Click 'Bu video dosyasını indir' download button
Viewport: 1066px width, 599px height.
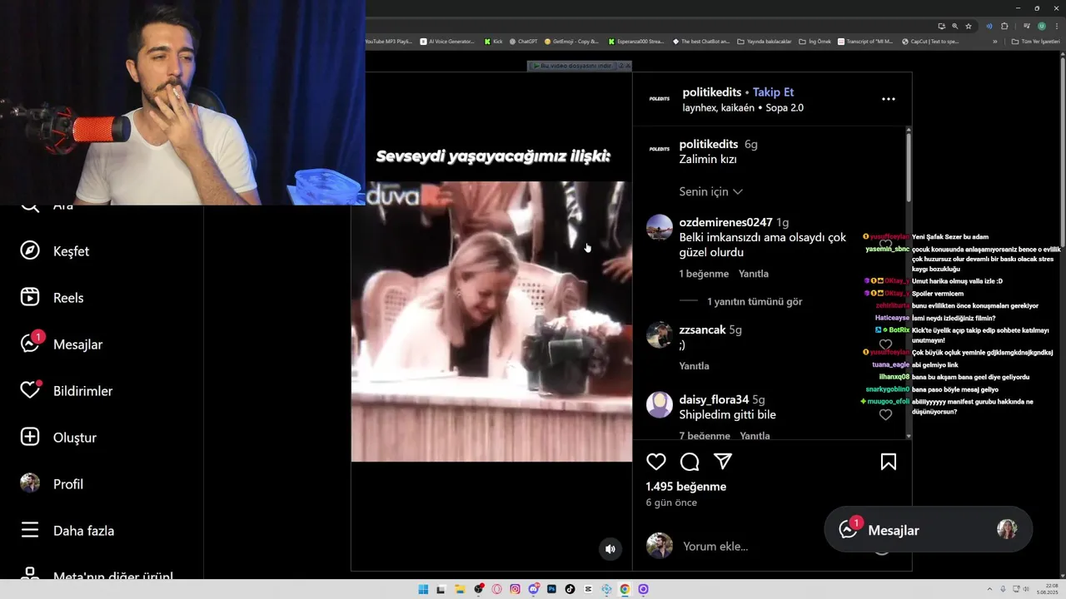tap(573, 66)
